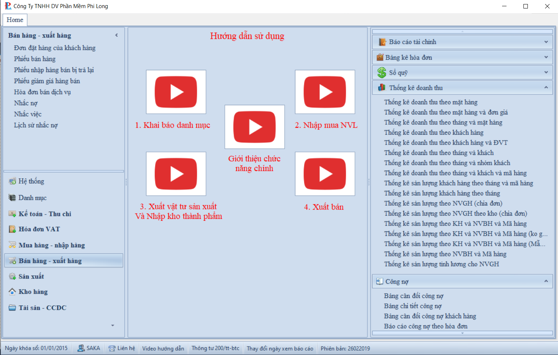Click the Bảng kê hóa đơn icon
The image size is (558, 355).
(380, 57)
